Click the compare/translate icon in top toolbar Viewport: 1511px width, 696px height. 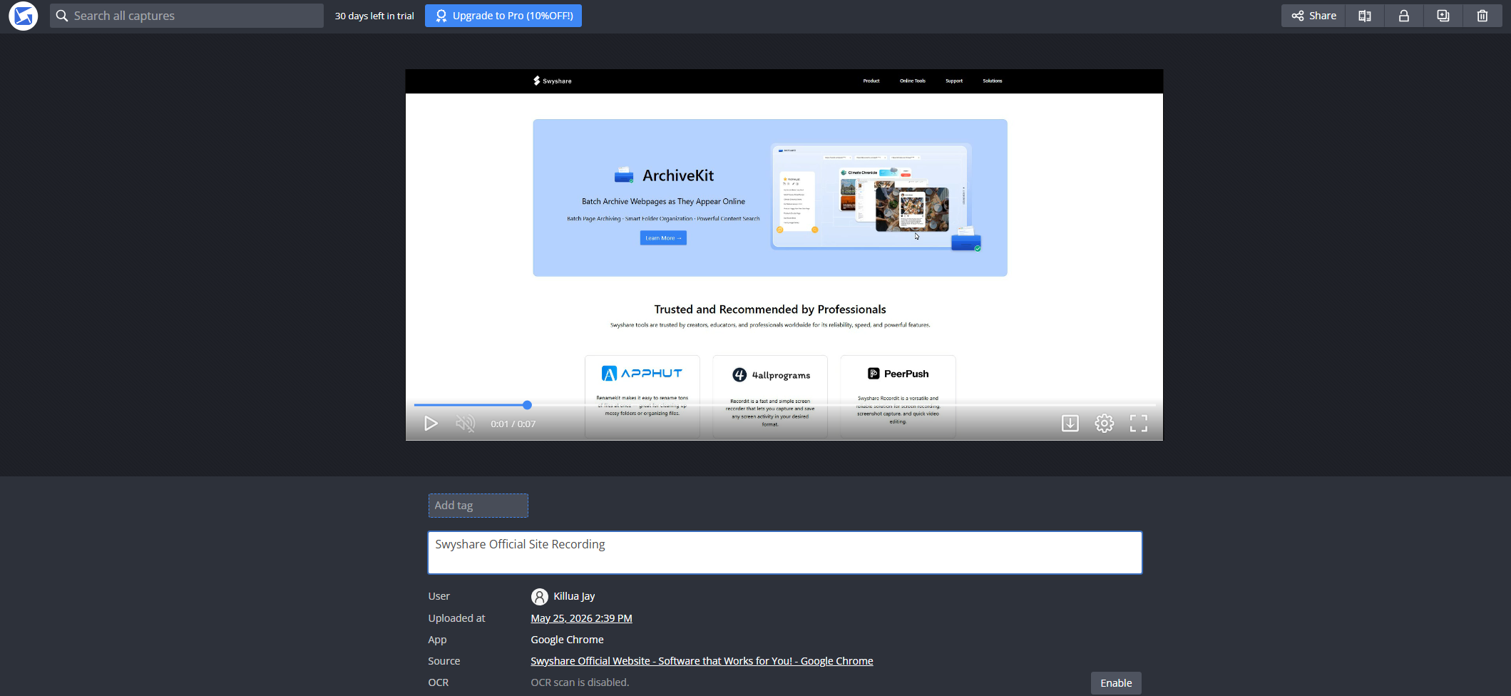coord(1365,16)
